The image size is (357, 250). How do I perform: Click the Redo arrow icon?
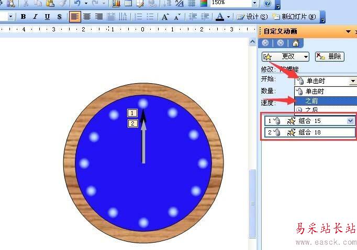pyautogui.click(x=95, y=3)
